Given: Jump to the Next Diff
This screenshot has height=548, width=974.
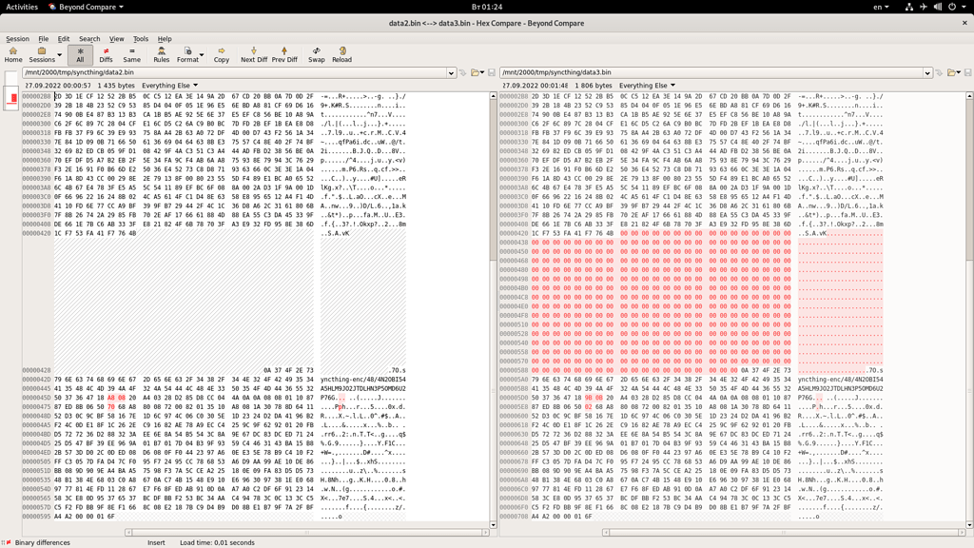Looking at the screenshot, I should [x=253, y=54].
